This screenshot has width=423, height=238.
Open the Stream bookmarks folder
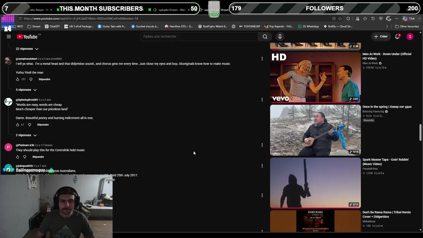(34, 26)
